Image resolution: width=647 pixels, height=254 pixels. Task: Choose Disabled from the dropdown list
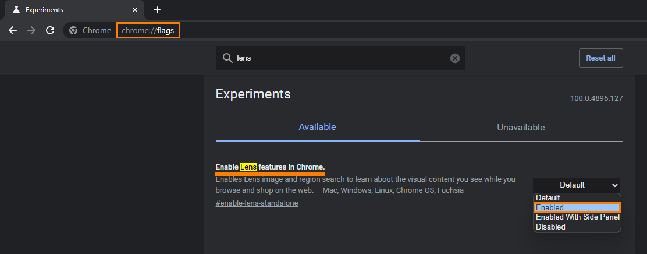pos(577,227)
